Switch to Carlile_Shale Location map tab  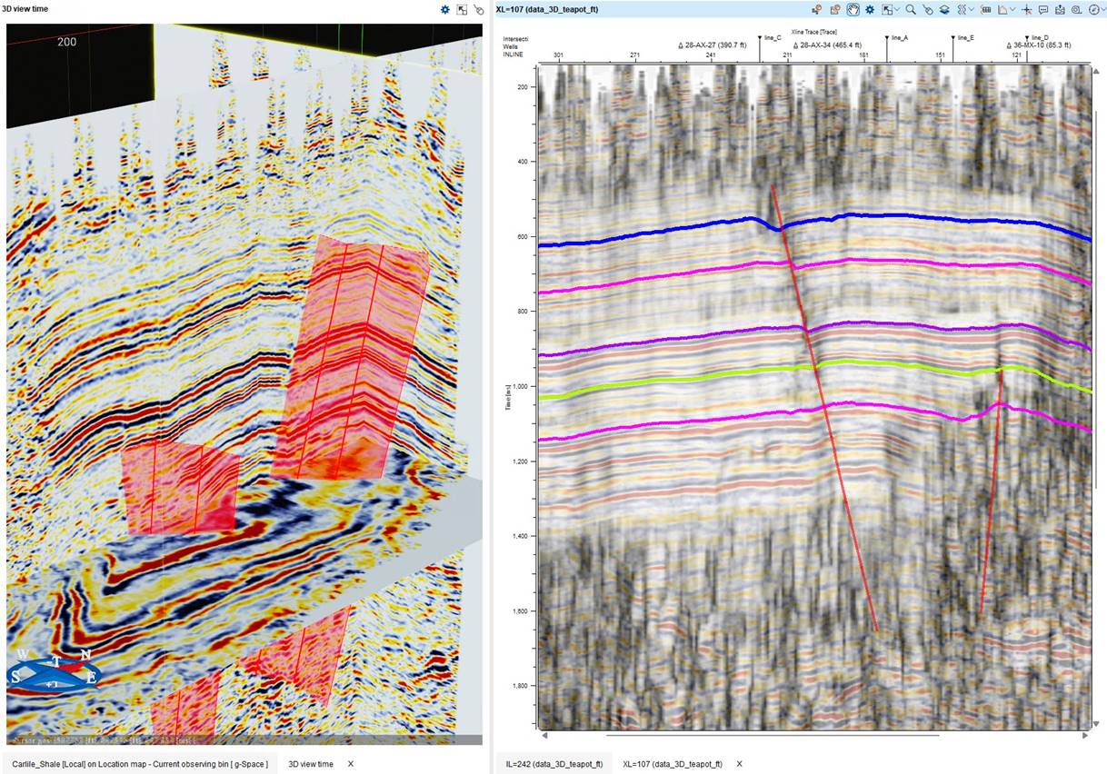pyautogui.click(x=140, y=764)
